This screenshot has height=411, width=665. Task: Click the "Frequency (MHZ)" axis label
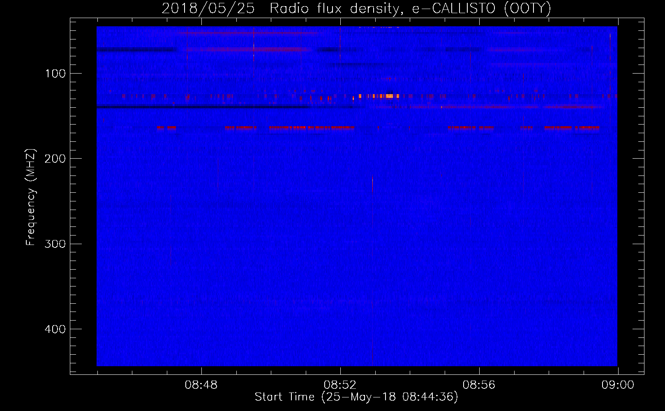coord(30,197)
